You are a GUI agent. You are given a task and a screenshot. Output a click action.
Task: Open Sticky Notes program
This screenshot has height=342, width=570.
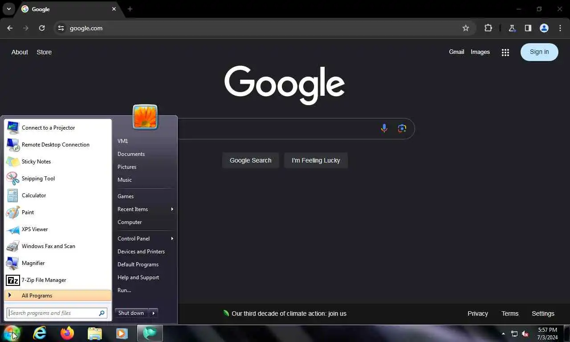[x=58, y=162]
